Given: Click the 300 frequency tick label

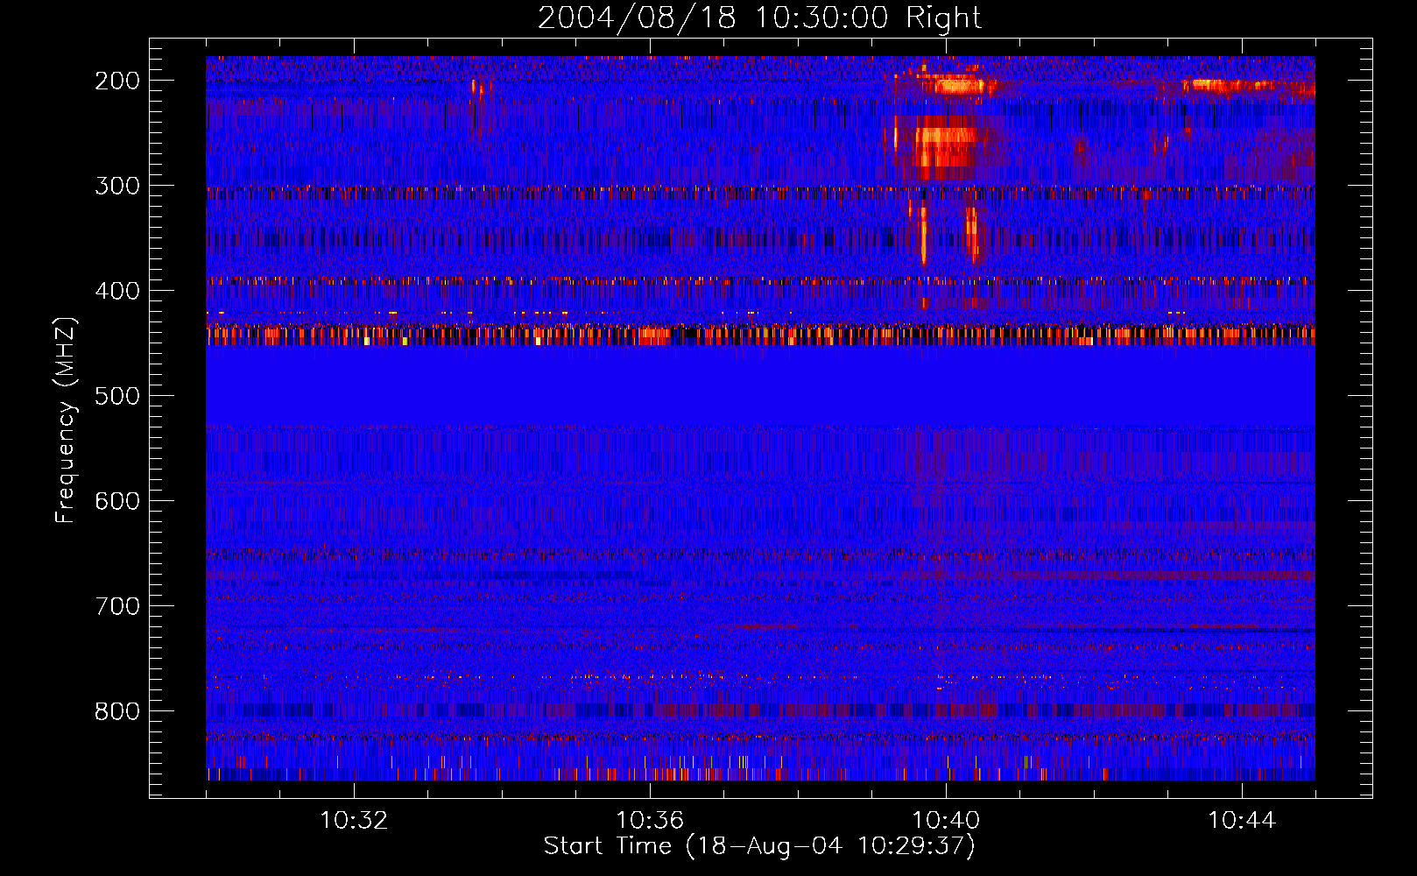Looking at the screenshot, I should (x=117, y=186).
